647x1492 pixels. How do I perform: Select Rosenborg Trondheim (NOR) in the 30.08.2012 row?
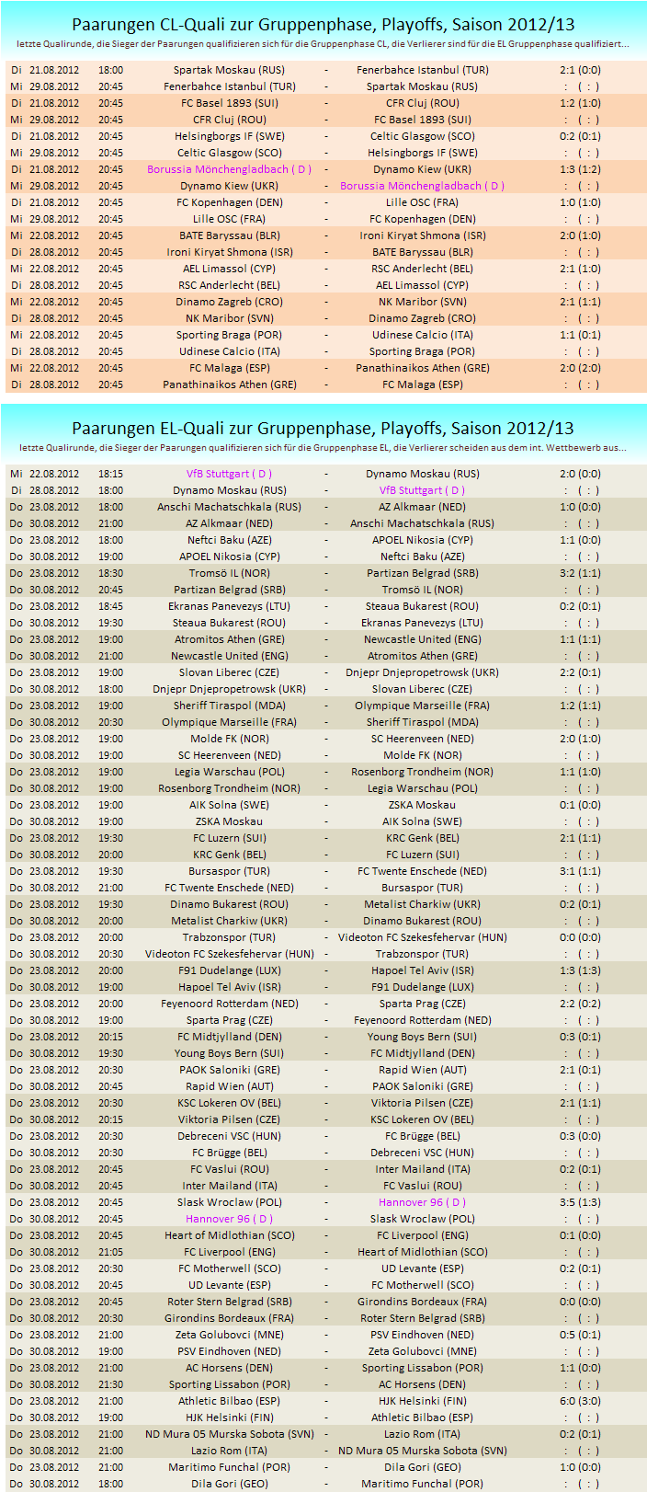click(x=229, y=788)
